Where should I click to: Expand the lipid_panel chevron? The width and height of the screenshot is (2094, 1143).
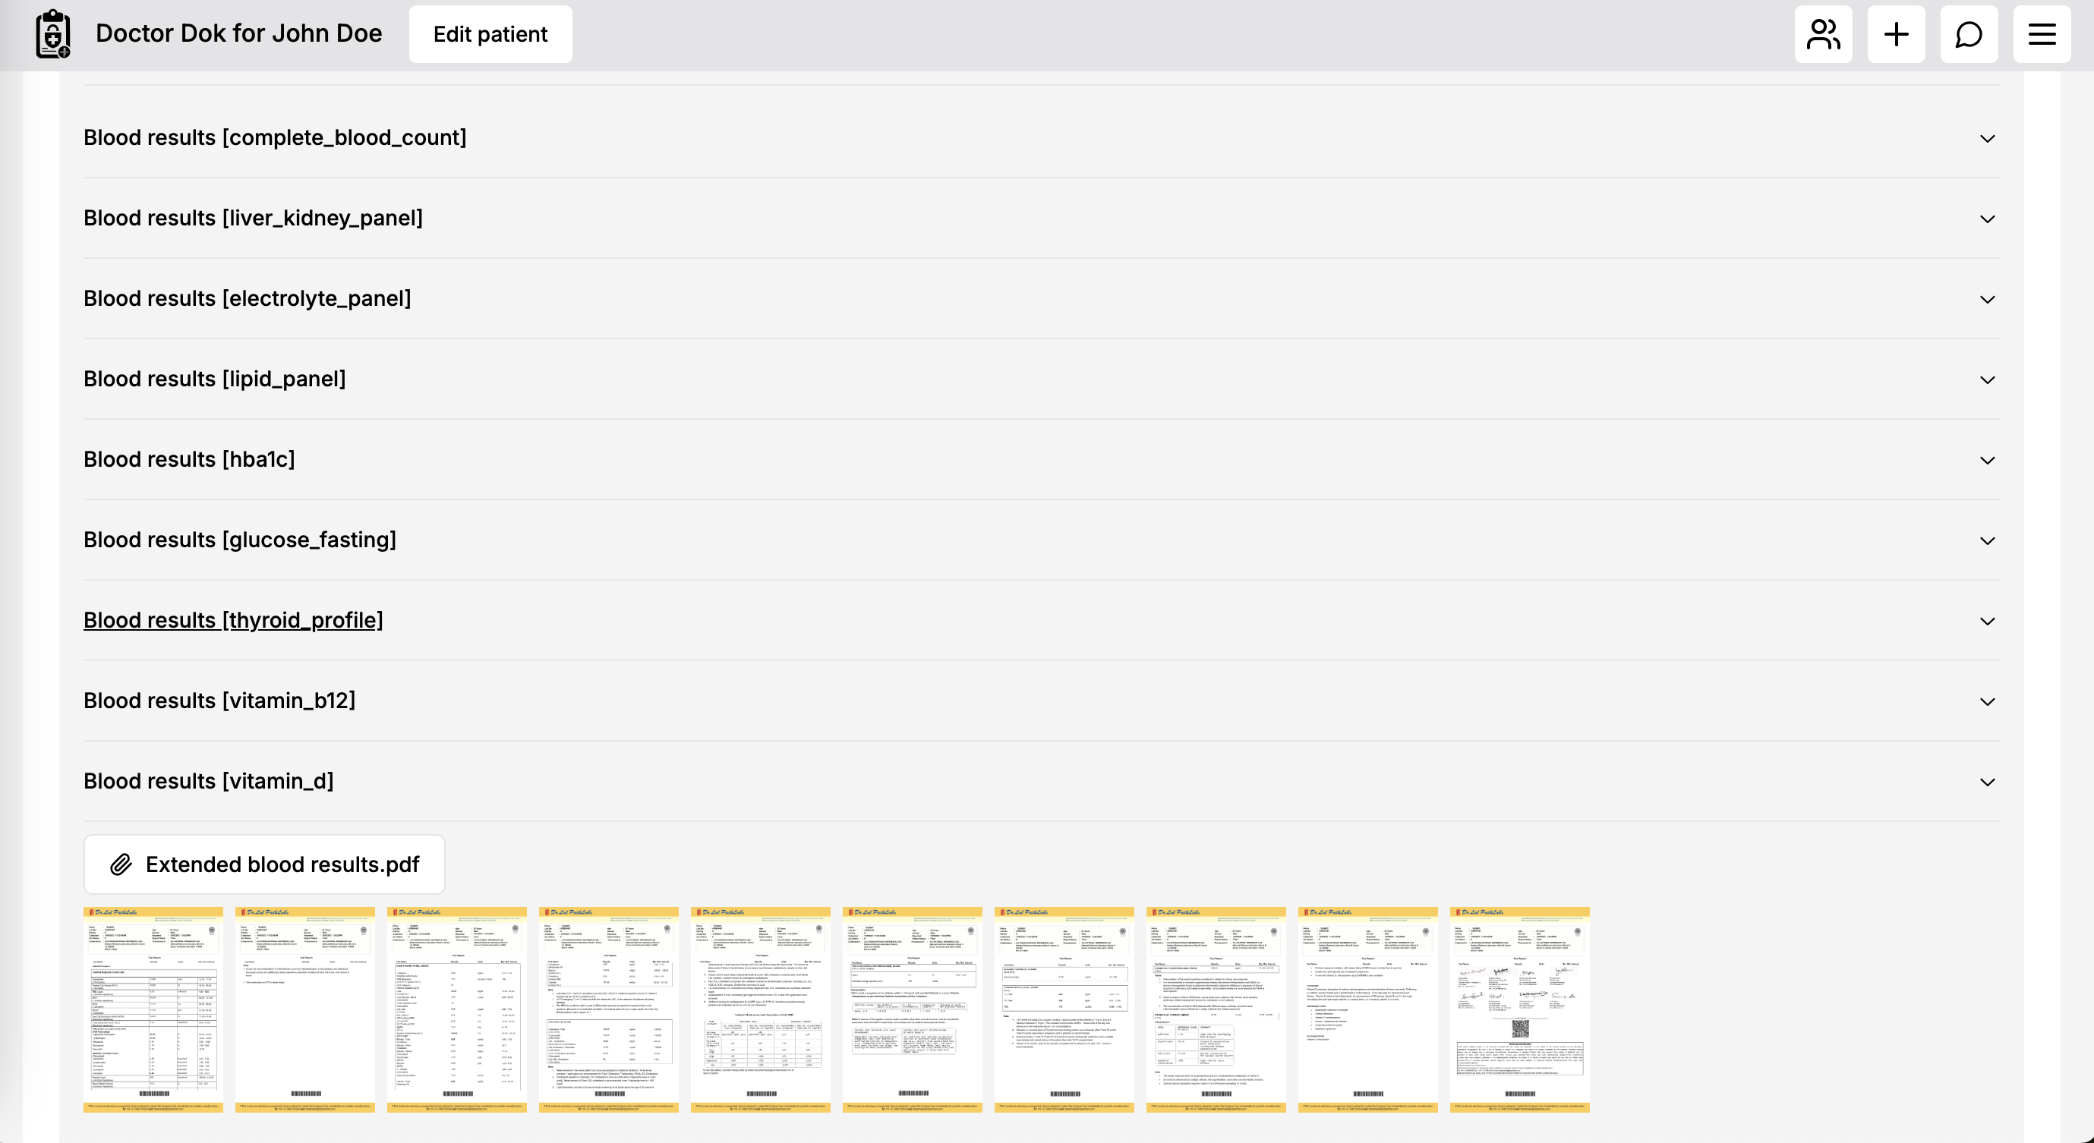coord(1987,379)
